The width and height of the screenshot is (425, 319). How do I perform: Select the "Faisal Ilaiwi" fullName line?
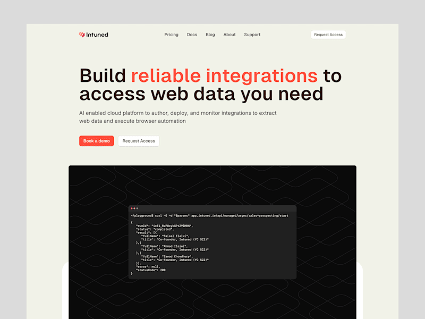pyautogui.click(x=165, y=236)
